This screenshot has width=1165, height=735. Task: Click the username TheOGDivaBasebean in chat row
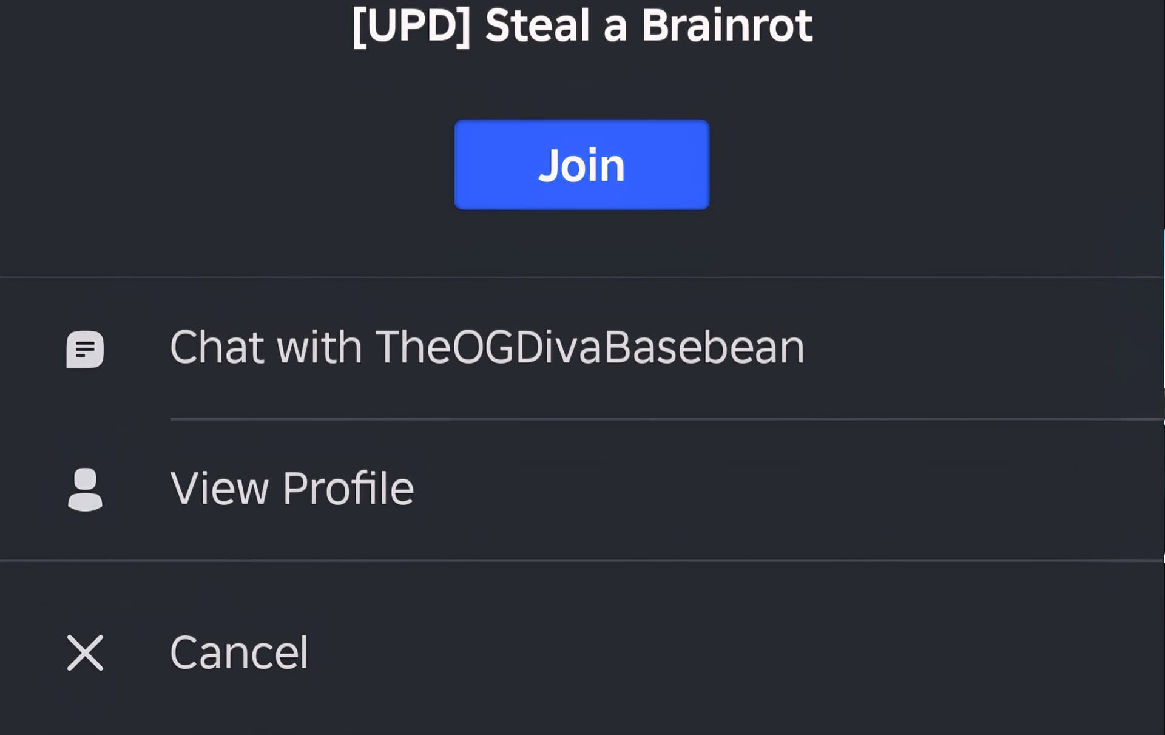click(x=590, y=347)
